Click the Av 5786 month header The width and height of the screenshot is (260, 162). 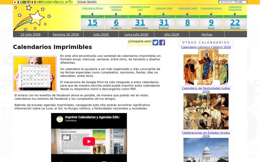coord(187,17)
